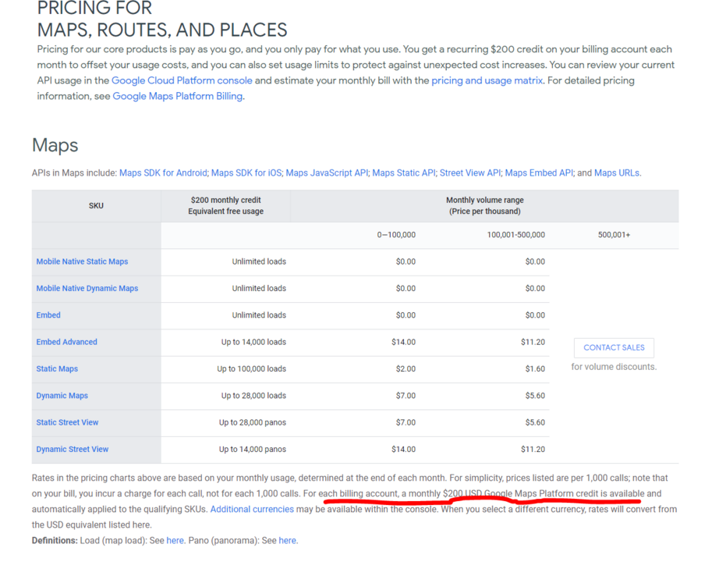The image size is (719, 562).
Task: Select the $2.00 Static Maps price
Action: [406, 368]
